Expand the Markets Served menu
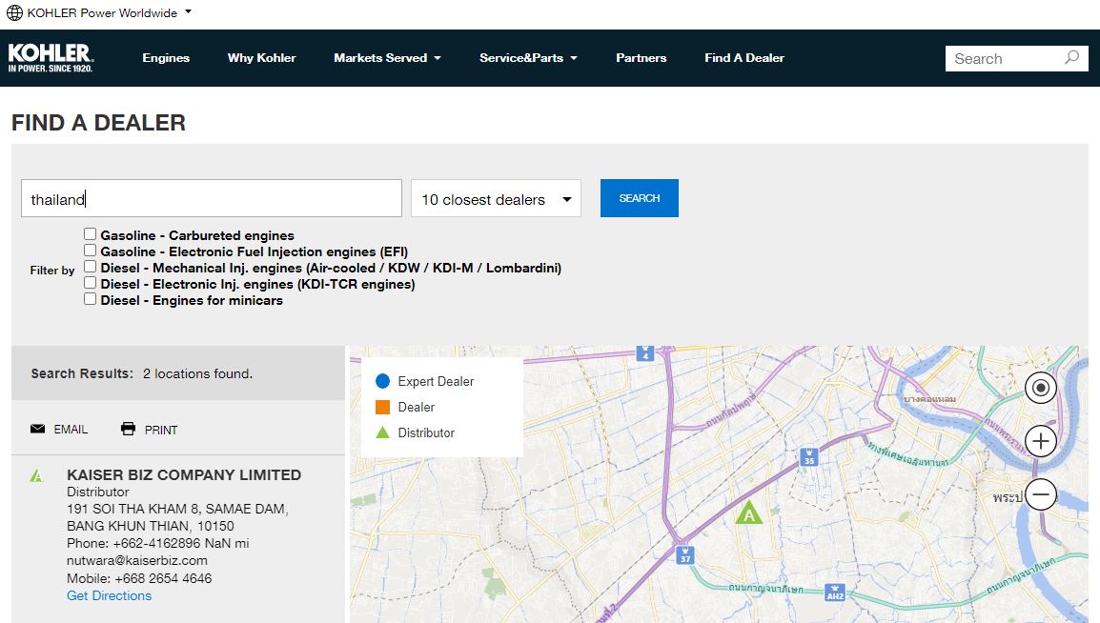This screenshot has width=1100, height=623. point(387,58)
